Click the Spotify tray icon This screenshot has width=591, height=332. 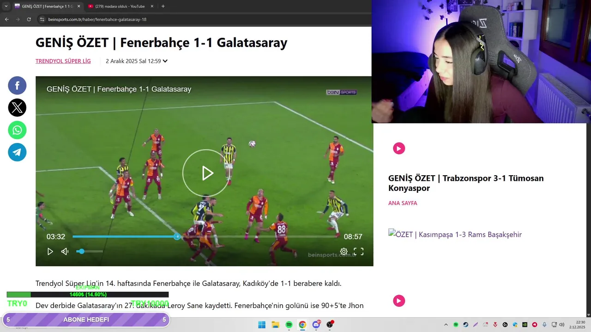(456, 325)
